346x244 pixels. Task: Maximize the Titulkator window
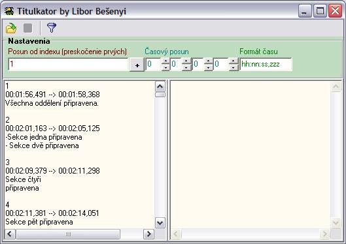320,10
